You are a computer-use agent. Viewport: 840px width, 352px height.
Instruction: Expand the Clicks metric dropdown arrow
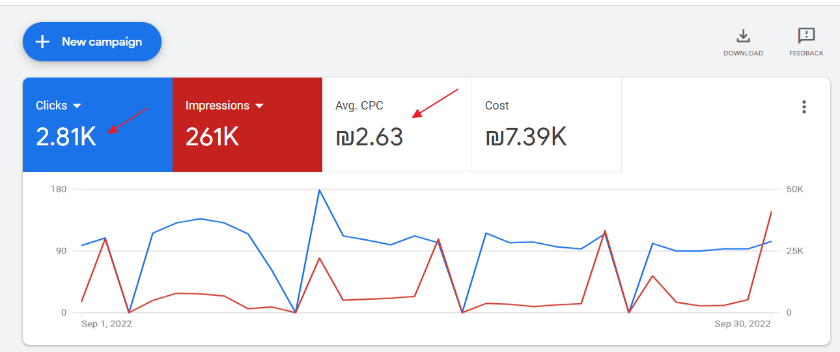pyautogui.click(x=77, y=106)
